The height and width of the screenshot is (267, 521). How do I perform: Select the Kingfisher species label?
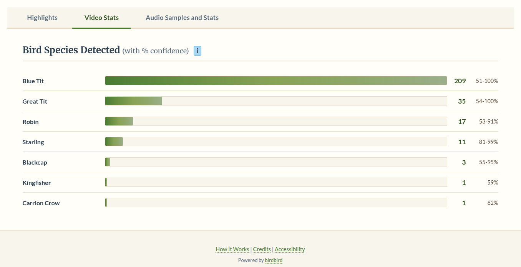point(37,183)
